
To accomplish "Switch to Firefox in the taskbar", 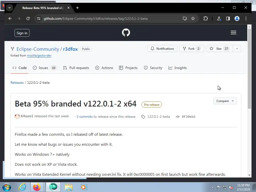I will (x=37, y=187).
